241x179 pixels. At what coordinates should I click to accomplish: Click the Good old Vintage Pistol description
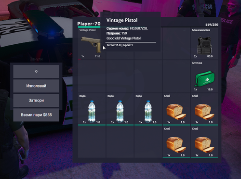pos(123,38)
